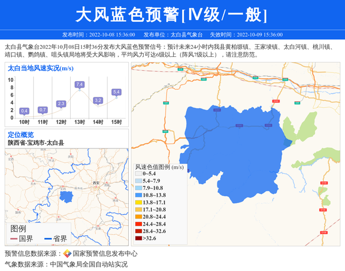Viewport: 345px width, 271px height.
Task: Click the 定位概览 section heading
Action: coord(21,135)
